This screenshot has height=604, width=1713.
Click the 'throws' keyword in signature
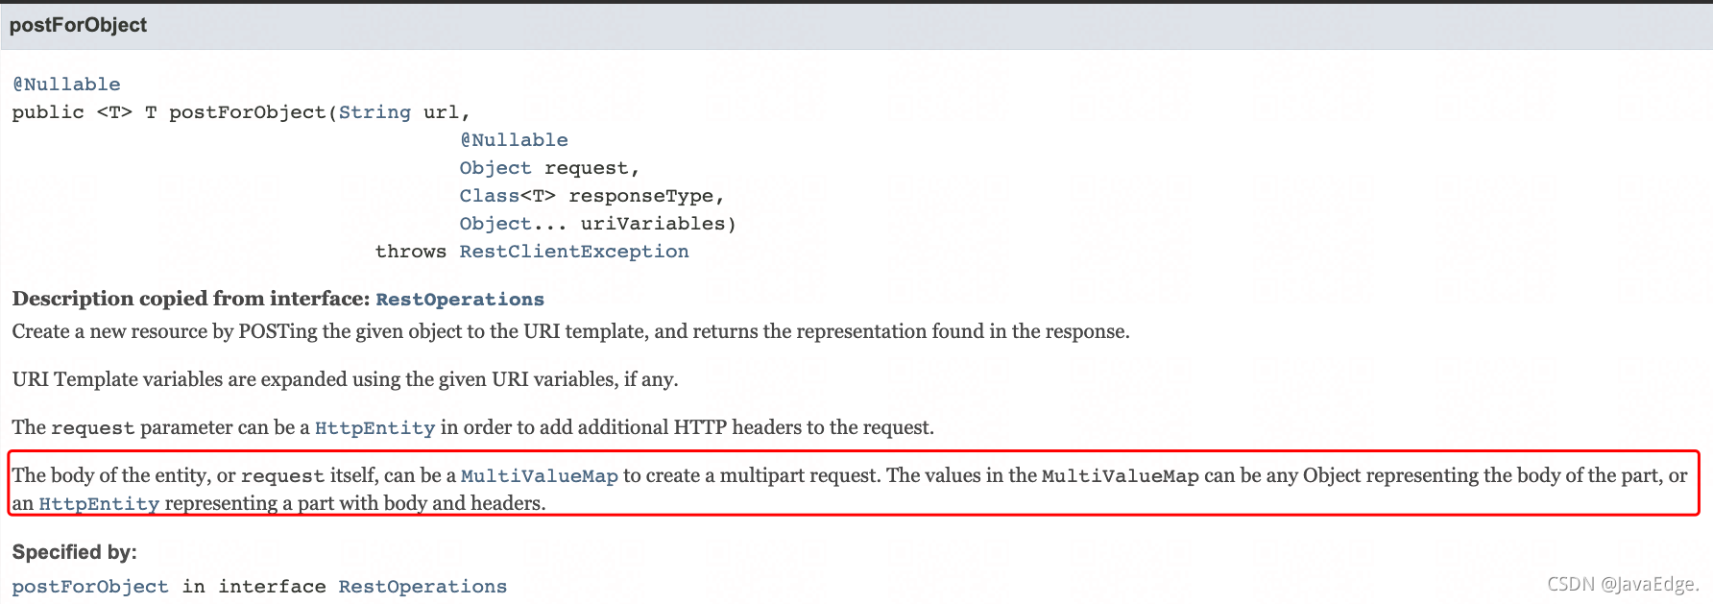[x=411, y=252]
